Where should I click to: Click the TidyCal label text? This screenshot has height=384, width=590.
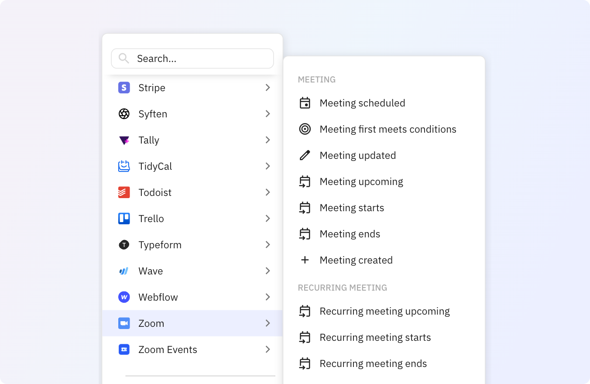pyautogui.click(x=155, y=166)
